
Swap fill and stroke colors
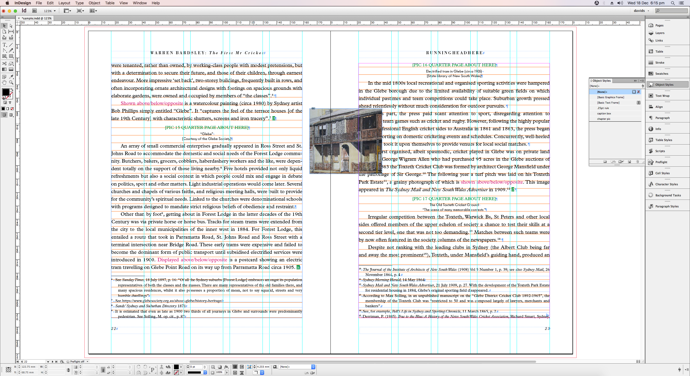[x=12, y=90]
